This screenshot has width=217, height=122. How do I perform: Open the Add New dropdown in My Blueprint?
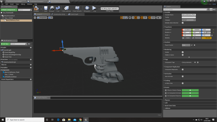point(5,44)
